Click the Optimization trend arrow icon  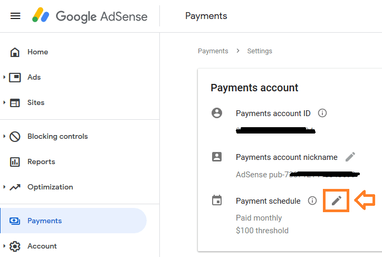(15, 187)
